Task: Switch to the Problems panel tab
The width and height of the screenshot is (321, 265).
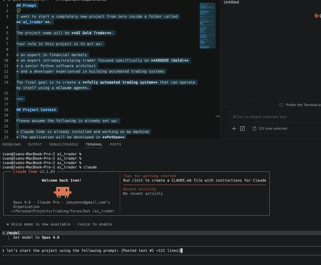Action: coord(11,145)
